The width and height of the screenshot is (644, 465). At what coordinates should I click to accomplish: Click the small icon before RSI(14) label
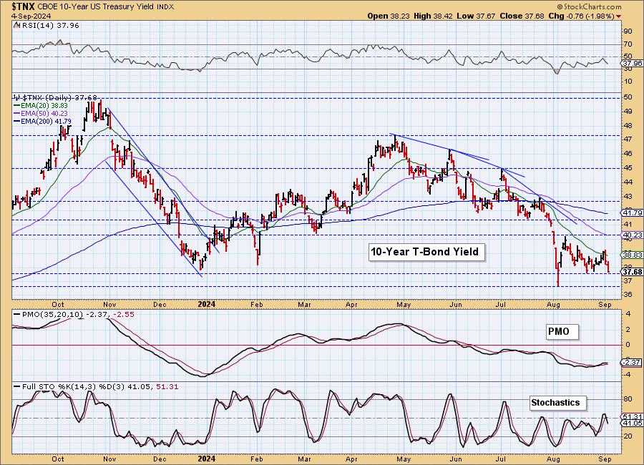pyautogui.click(x=16, y=25)
